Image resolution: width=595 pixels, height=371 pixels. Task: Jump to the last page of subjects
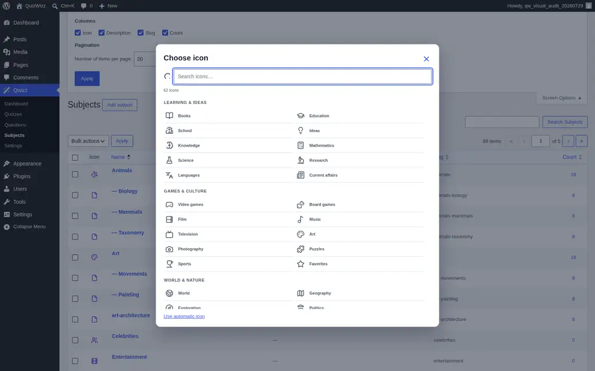pyautogui.click(x=581, y=141)
